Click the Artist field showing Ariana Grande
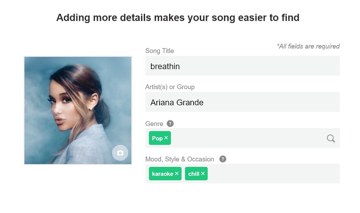360x213 pixels. pyautogui.click(x=242, y=102)
